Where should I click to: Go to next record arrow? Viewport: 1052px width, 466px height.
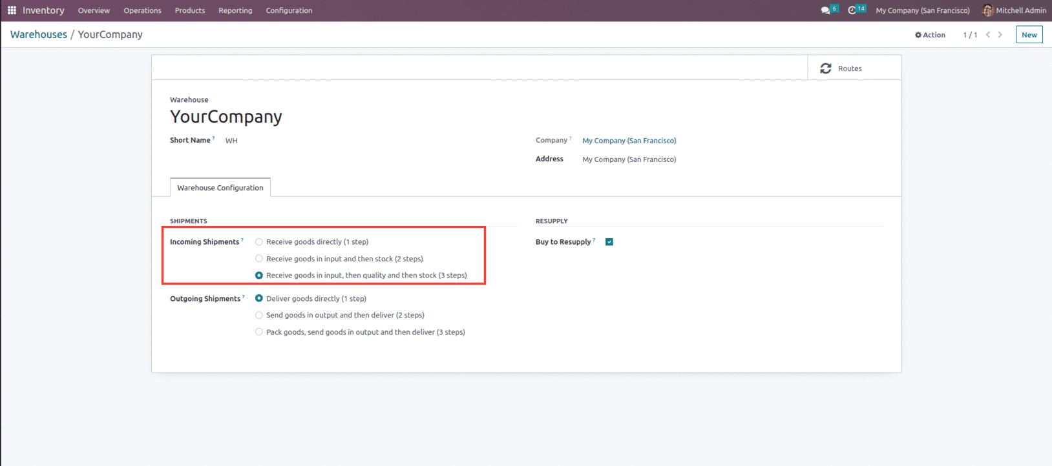tap(1000, 35)
